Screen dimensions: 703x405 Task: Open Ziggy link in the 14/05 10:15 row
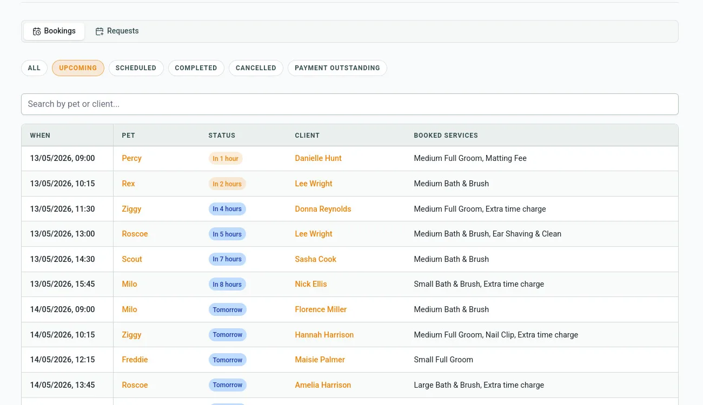(x=132, y=335)
